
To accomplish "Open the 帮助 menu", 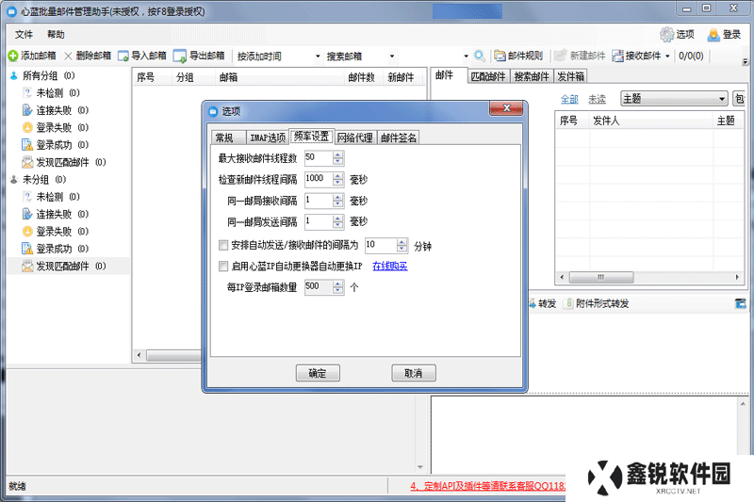I will [x=56, y=35].
